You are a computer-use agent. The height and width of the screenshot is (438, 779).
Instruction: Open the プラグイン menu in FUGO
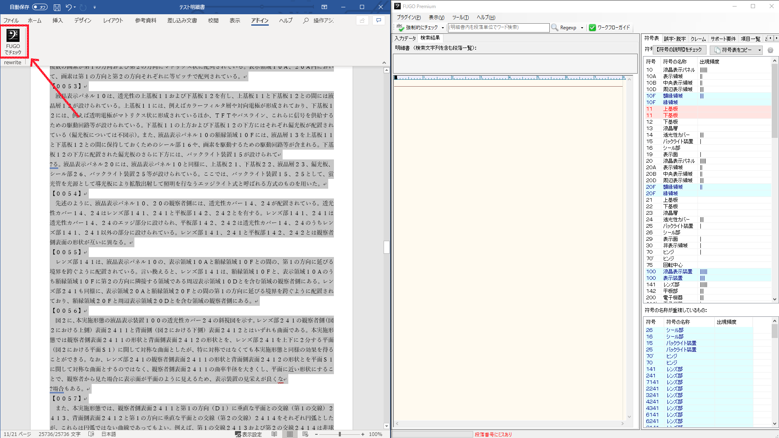click(408, 17)
